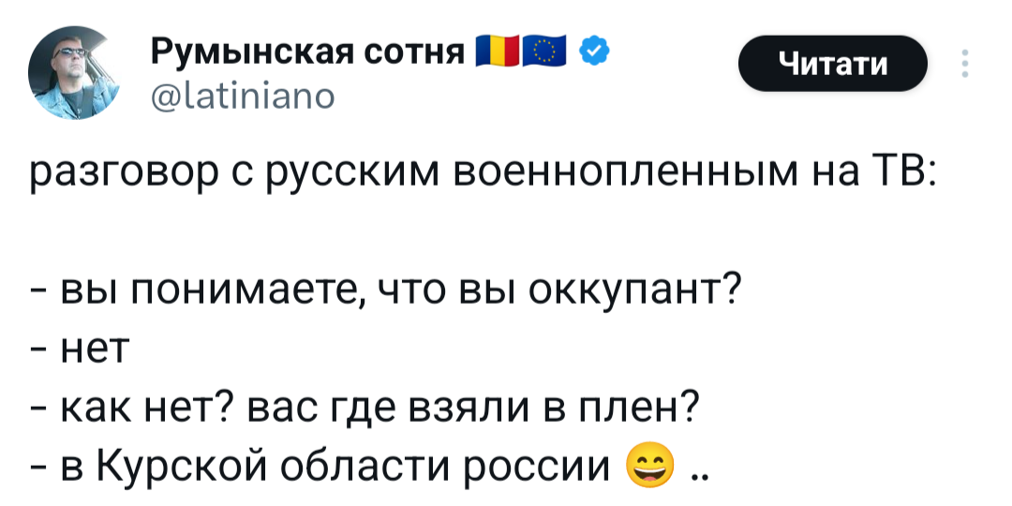Click the word 'разговор' starting the tweet
The height and width of the screenshot is (506, 1012).
tap(119, 174)
